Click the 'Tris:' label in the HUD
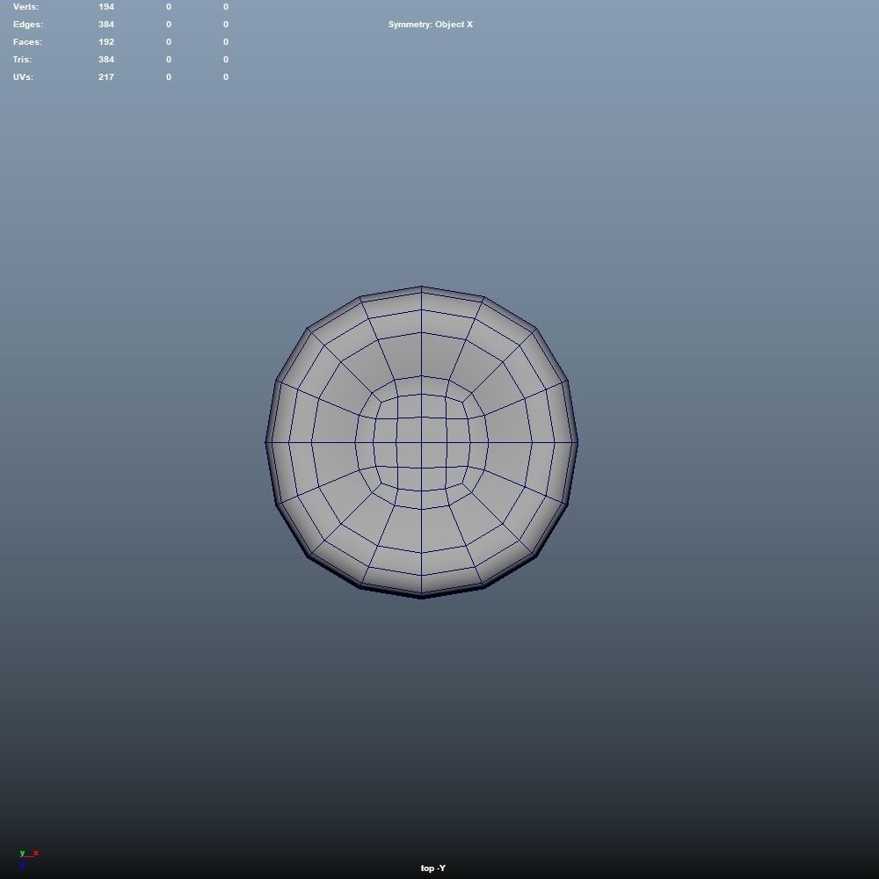Viewport: 879px width, 879px height. [x=22, y=59]
